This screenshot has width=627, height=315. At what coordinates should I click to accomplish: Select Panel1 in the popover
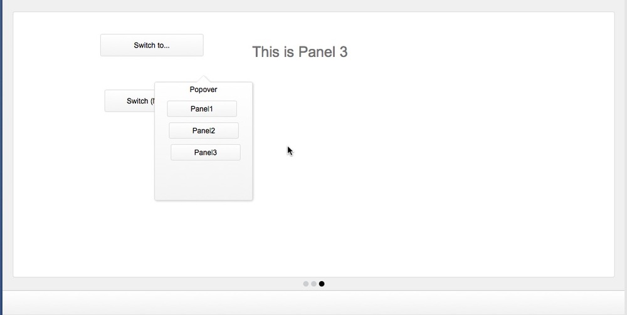(202, 108)
